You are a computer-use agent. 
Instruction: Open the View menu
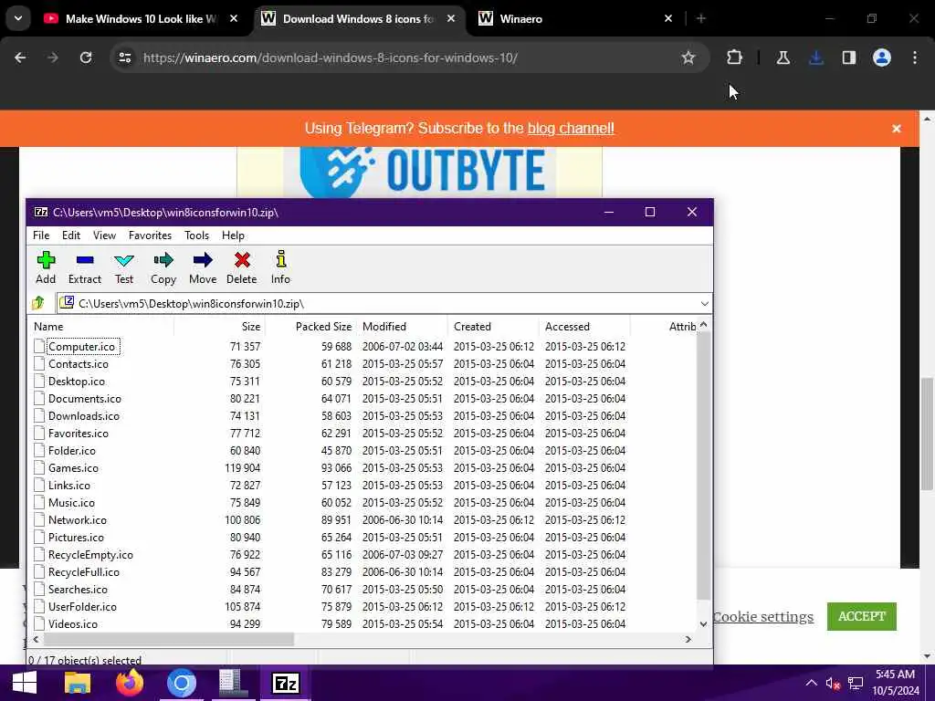(104, 235)
